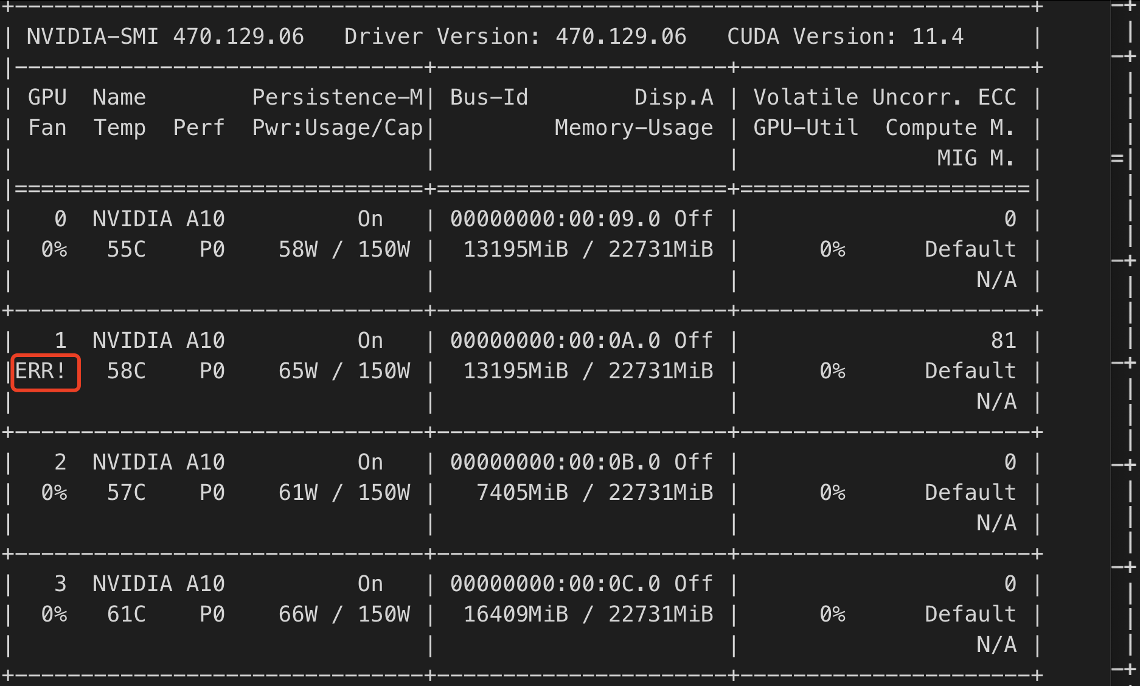Select the NVIDIA A10 name in GPU 3 row
This screenshot has width=1140, height=686.
(159, 584)
